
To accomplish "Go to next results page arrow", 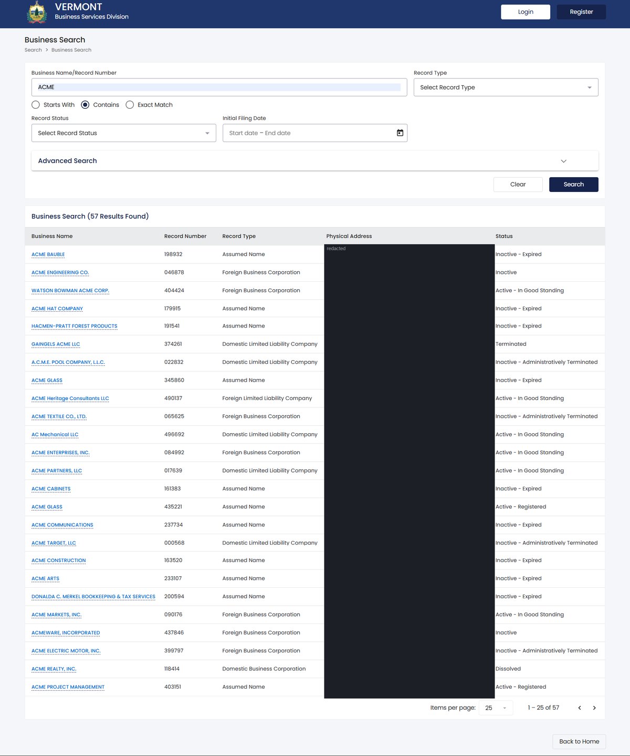I will pos(594,708).
